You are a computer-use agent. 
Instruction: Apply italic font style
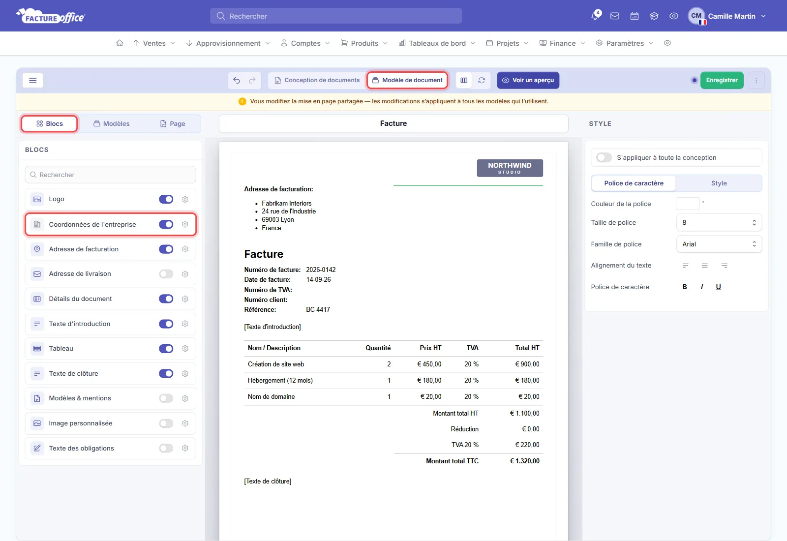(702, 287)
